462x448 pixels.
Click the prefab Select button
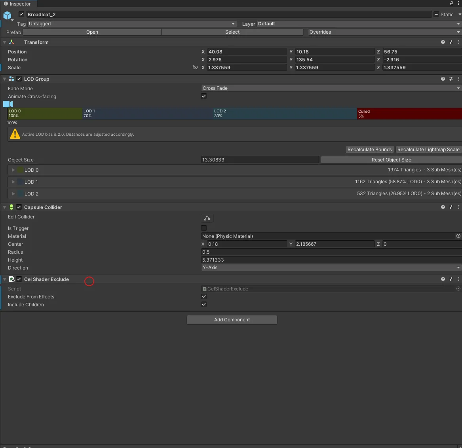232,32
